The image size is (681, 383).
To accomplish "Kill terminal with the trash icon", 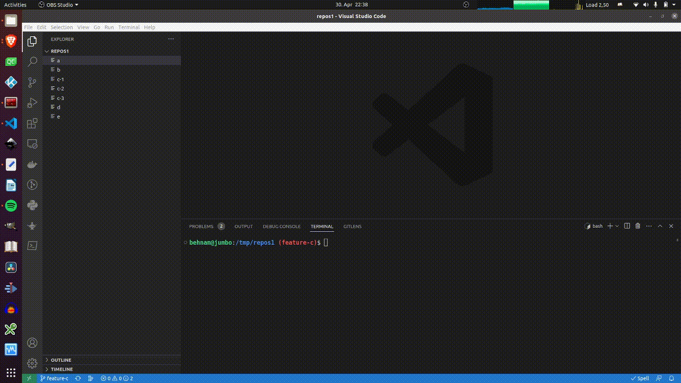I will pyautogui.click(x=638, y=226).
